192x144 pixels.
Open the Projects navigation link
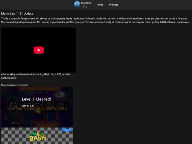[x=113, y=5]
